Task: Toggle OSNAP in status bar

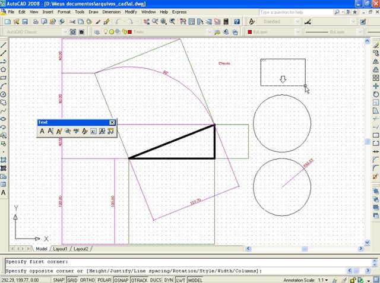Action: (122, 279)
